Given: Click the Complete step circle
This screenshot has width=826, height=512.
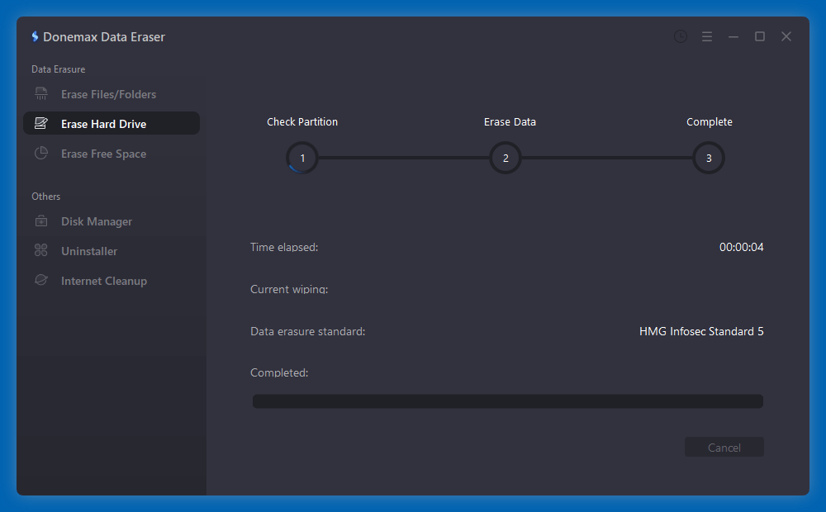Looking at the screenshot, I should tap(709, 158).
